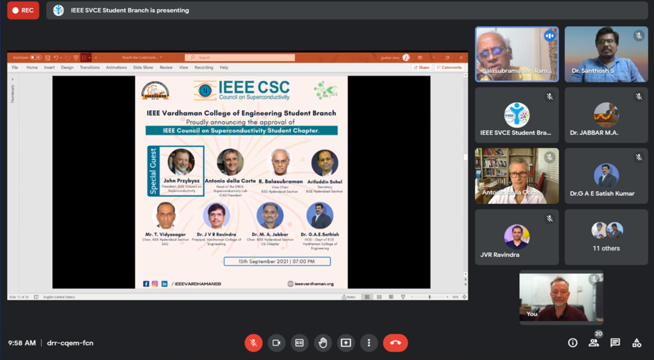
Task: Switch to the Animations tab
Action: [x=116, y=67]
